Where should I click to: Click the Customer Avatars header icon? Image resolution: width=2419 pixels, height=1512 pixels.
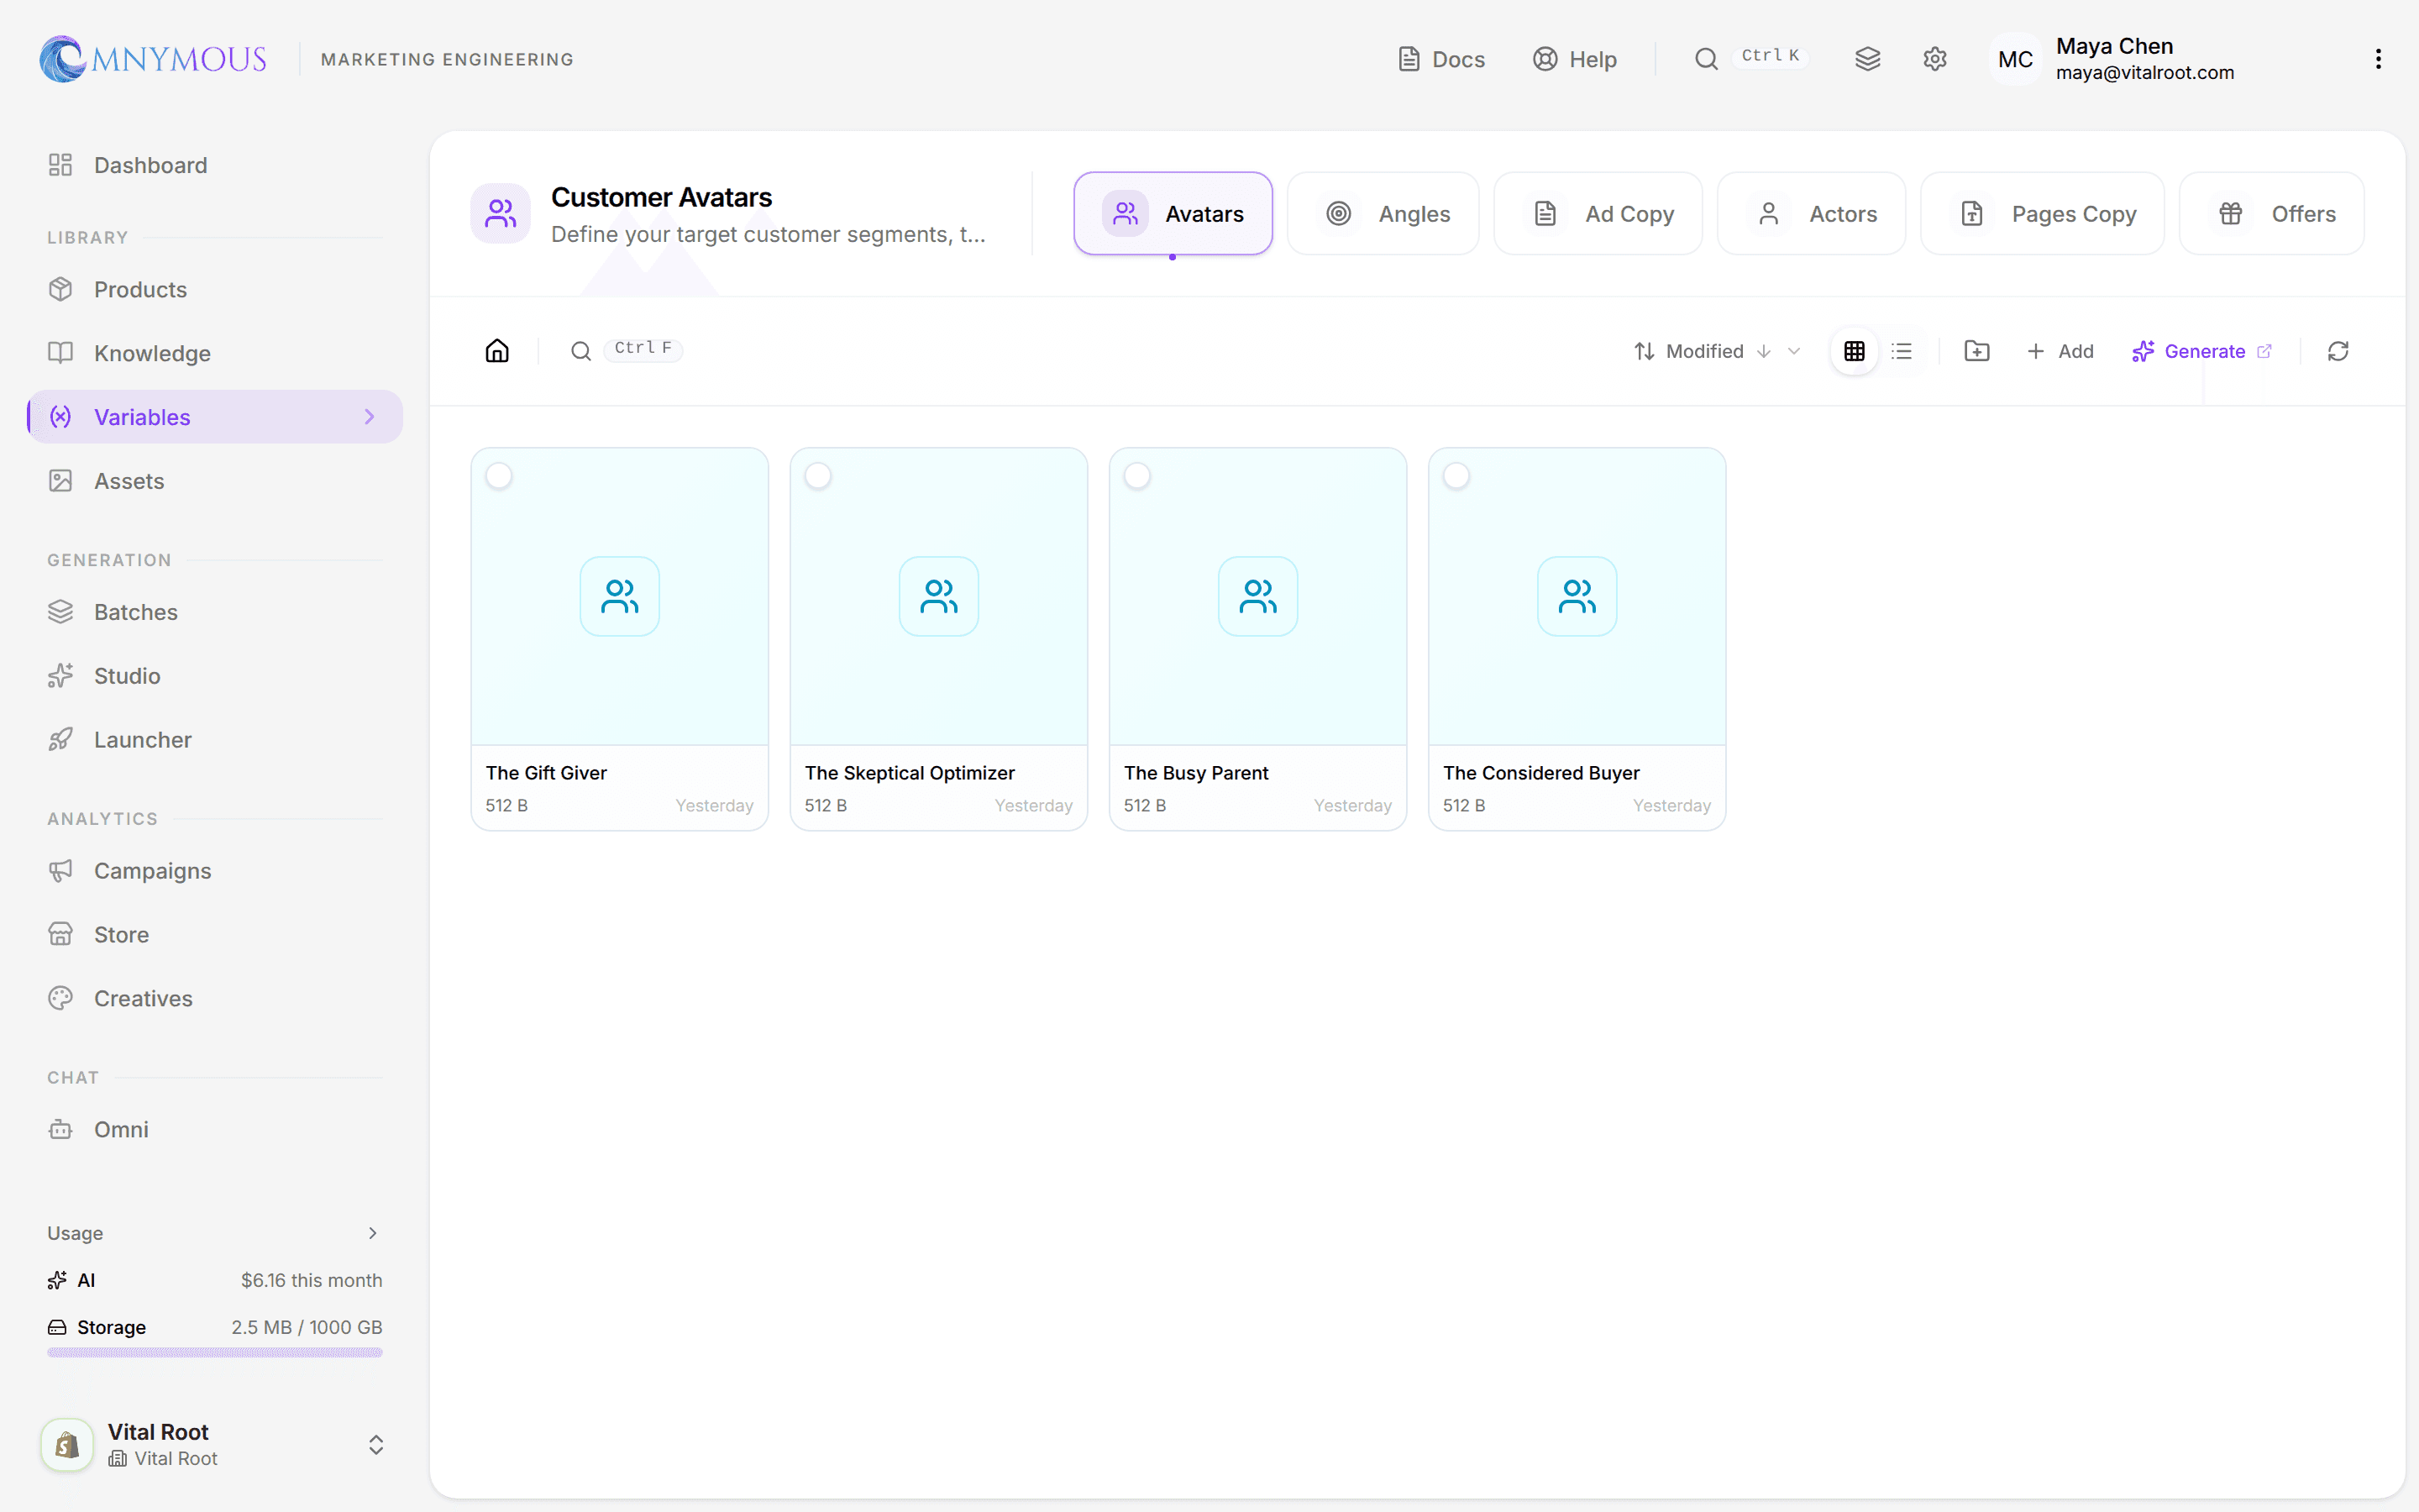point(500,213)
